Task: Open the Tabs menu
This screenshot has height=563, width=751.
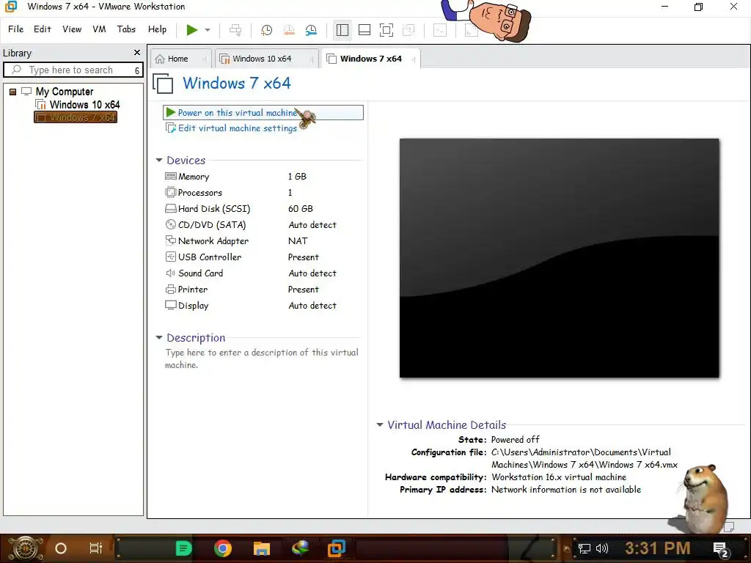Action: coord(126,29)
